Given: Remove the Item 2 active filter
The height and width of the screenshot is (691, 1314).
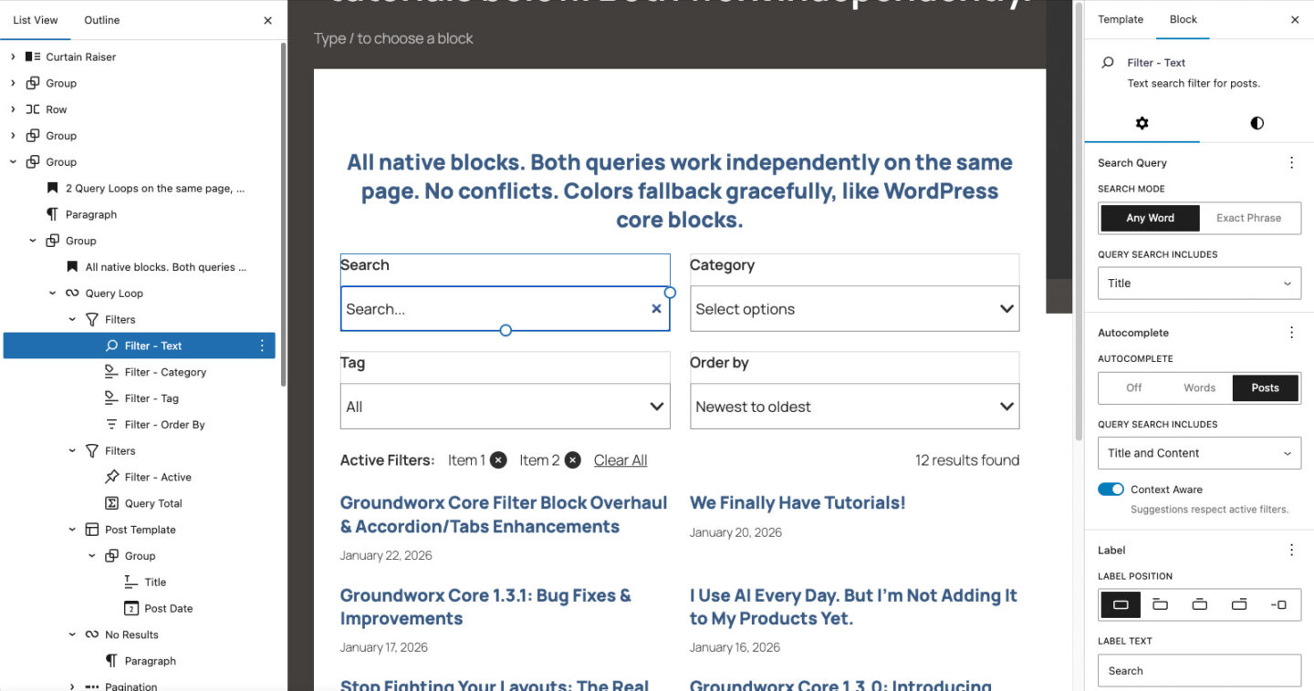Looking at the screenshot, I should click(572, 460).
